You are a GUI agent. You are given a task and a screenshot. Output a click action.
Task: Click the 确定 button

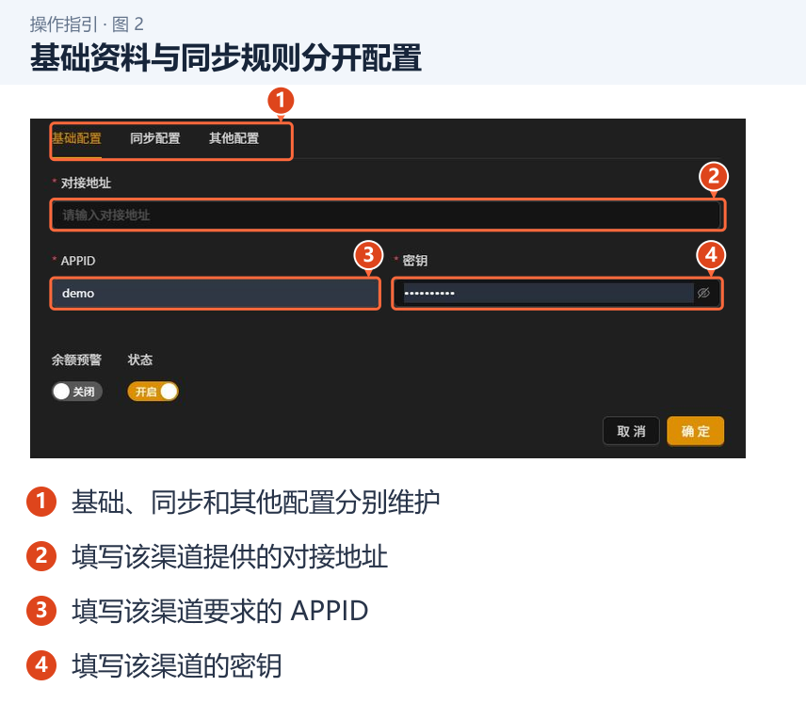coord(696,431)
